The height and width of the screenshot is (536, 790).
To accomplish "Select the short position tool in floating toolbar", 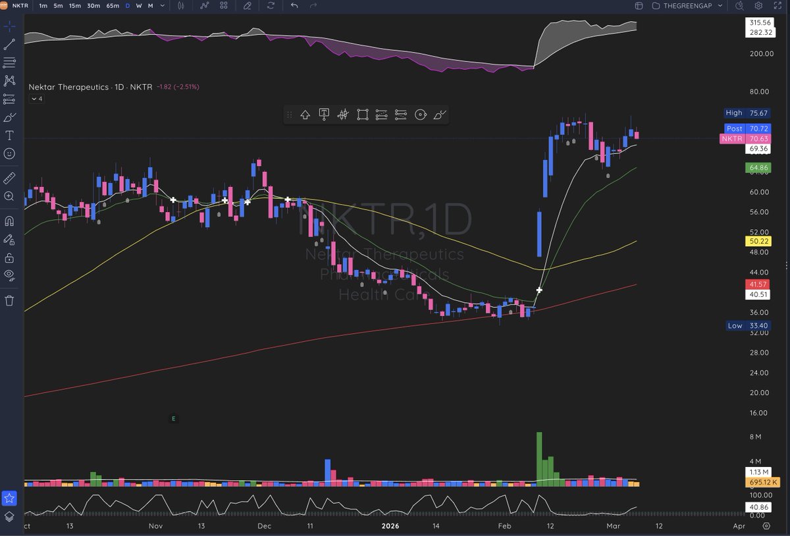I will (x=401, y=115).
